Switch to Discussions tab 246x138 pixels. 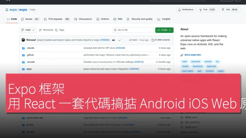pos(83,19)
